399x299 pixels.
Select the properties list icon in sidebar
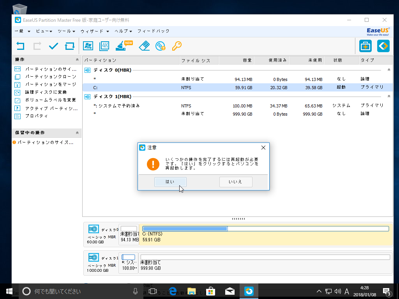[18, 116]
